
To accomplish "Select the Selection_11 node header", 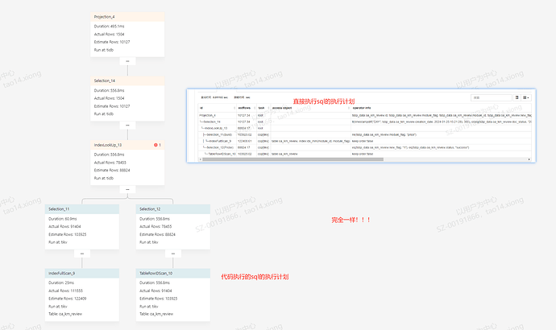I will coord(82,209).
